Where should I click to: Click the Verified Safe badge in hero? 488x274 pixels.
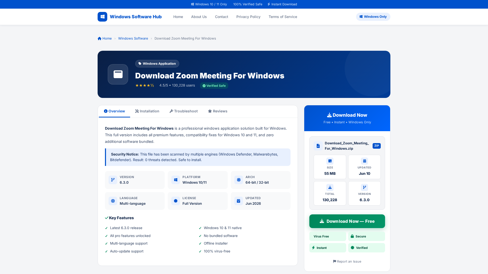click(214, 86)
